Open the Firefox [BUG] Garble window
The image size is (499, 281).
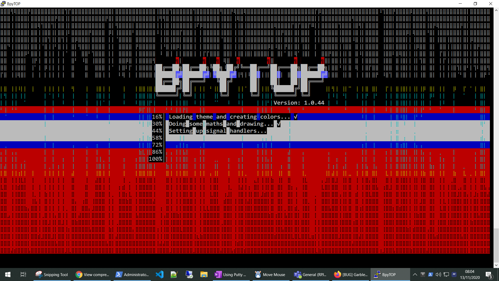(x=351, y=274)
